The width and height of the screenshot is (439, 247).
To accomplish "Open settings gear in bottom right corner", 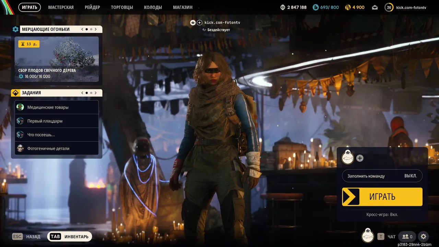I will tap(424, 236).
